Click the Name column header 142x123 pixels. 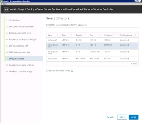click(x=50, y=35)
